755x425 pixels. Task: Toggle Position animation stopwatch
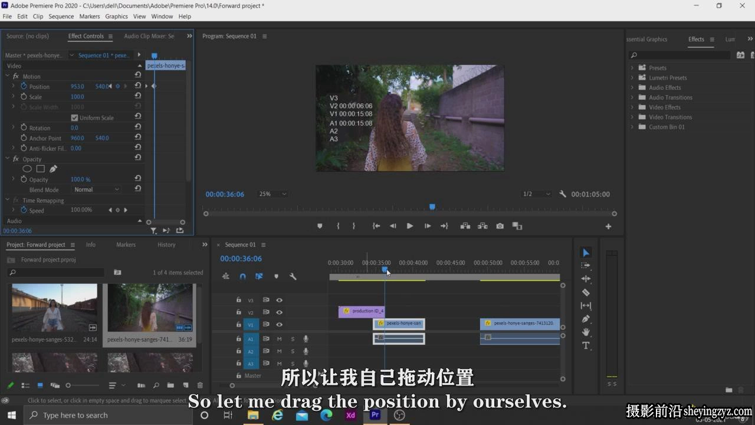(x=24, y=86)
